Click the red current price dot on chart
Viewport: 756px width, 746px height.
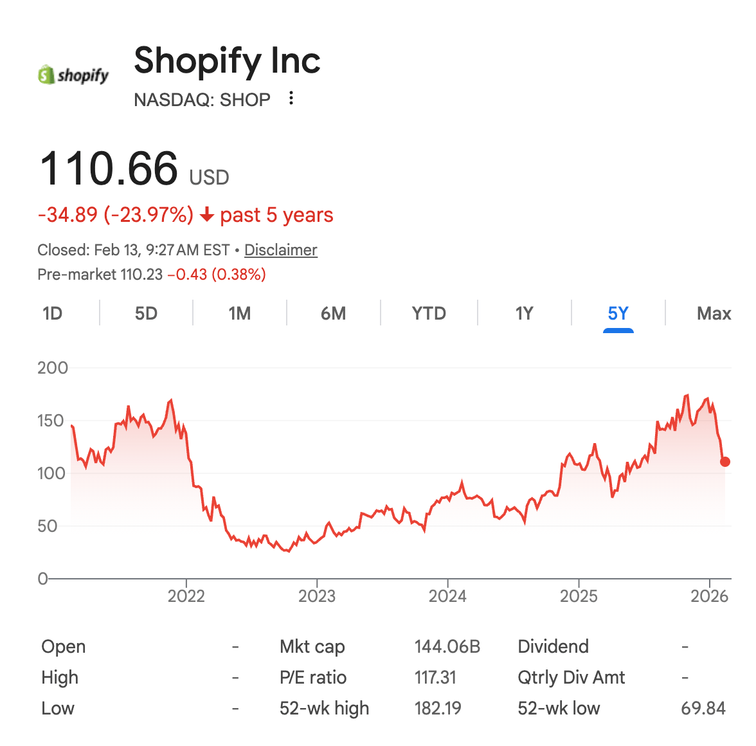[x=724, y=462]
